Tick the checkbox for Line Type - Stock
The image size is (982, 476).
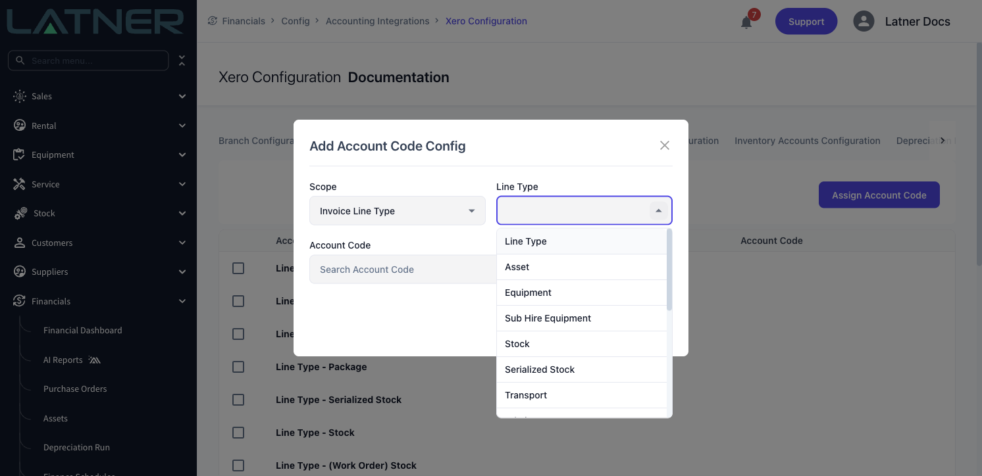pyautogui.click(x=238, y=433)
